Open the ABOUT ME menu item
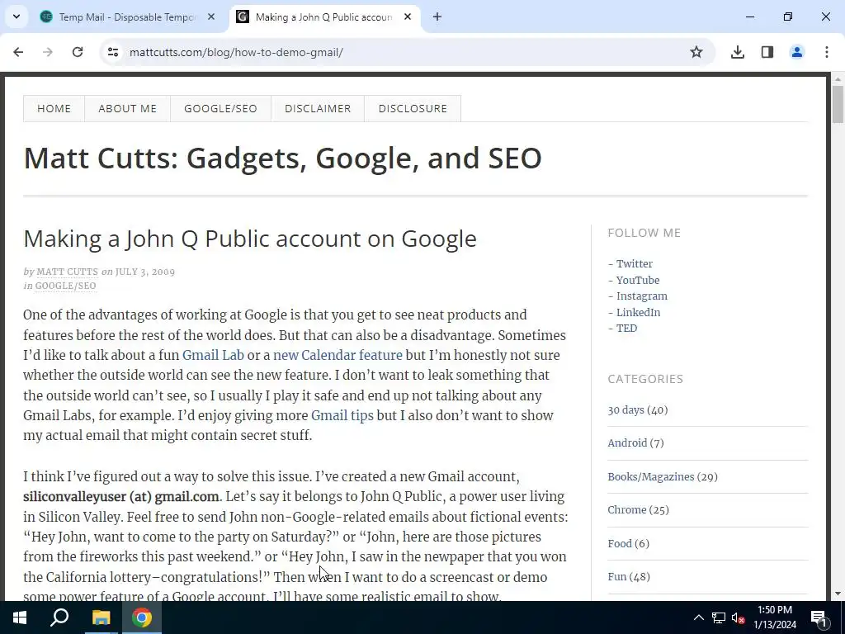 coord(128,108)
